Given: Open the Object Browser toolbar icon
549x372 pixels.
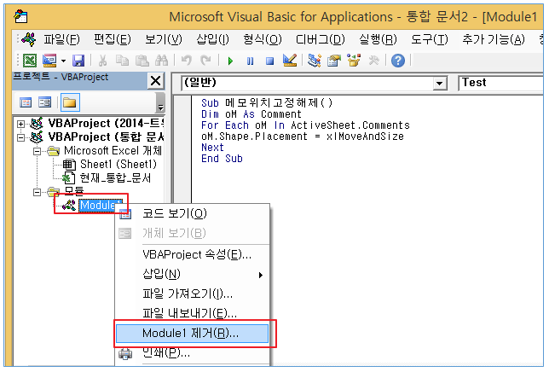Looking at the screenshot, I should (354, 61).
